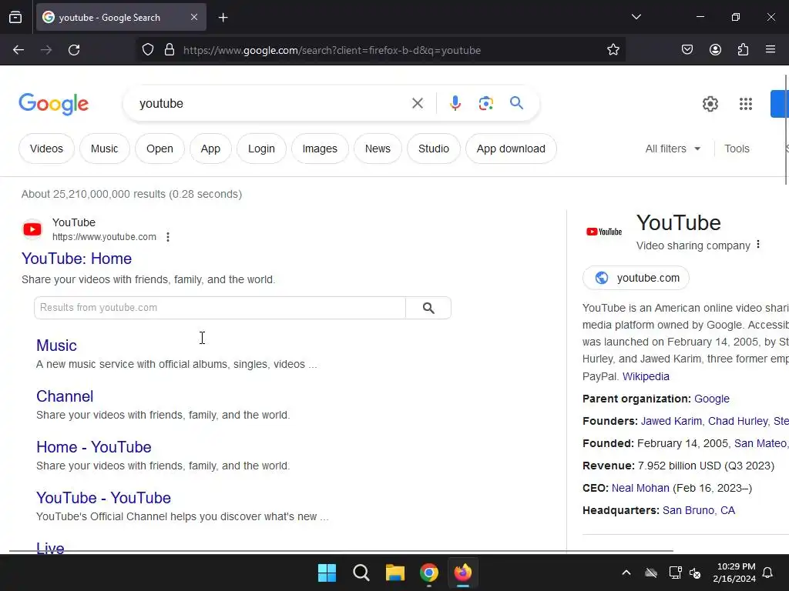
Task: Open tracking protection shield icon
Action: pos(147,50)
